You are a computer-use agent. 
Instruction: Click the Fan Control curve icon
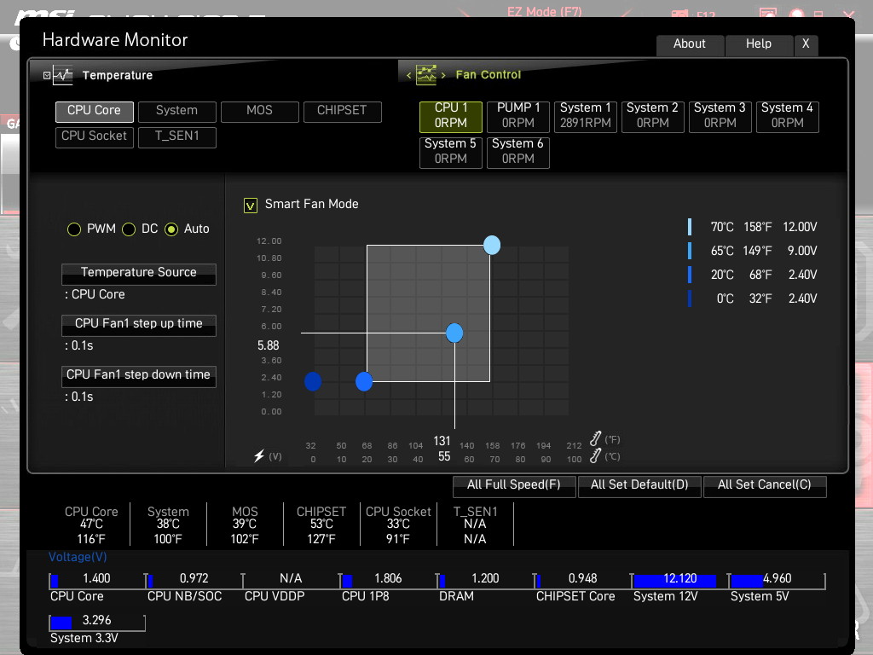point(426,75)
